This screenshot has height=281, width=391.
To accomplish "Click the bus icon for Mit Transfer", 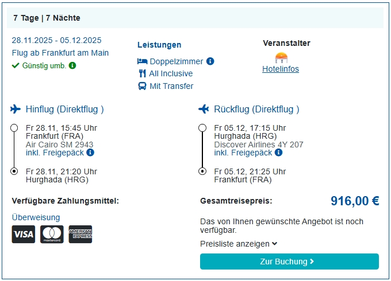I will pos(143,86).
